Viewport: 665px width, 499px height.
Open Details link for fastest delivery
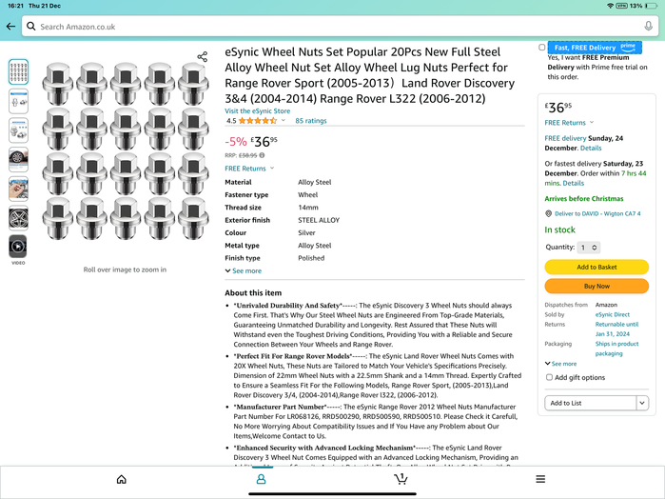point(574,184)
